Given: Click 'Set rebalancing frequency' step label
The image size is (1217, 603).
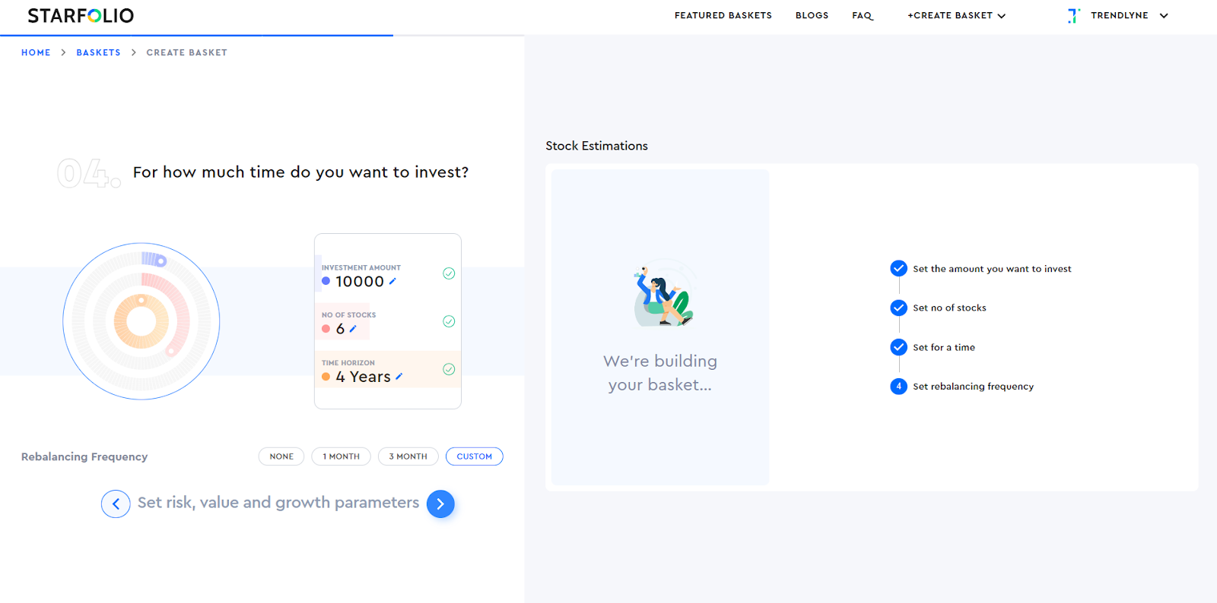Looking at the screenshot, I should (973, 387).
